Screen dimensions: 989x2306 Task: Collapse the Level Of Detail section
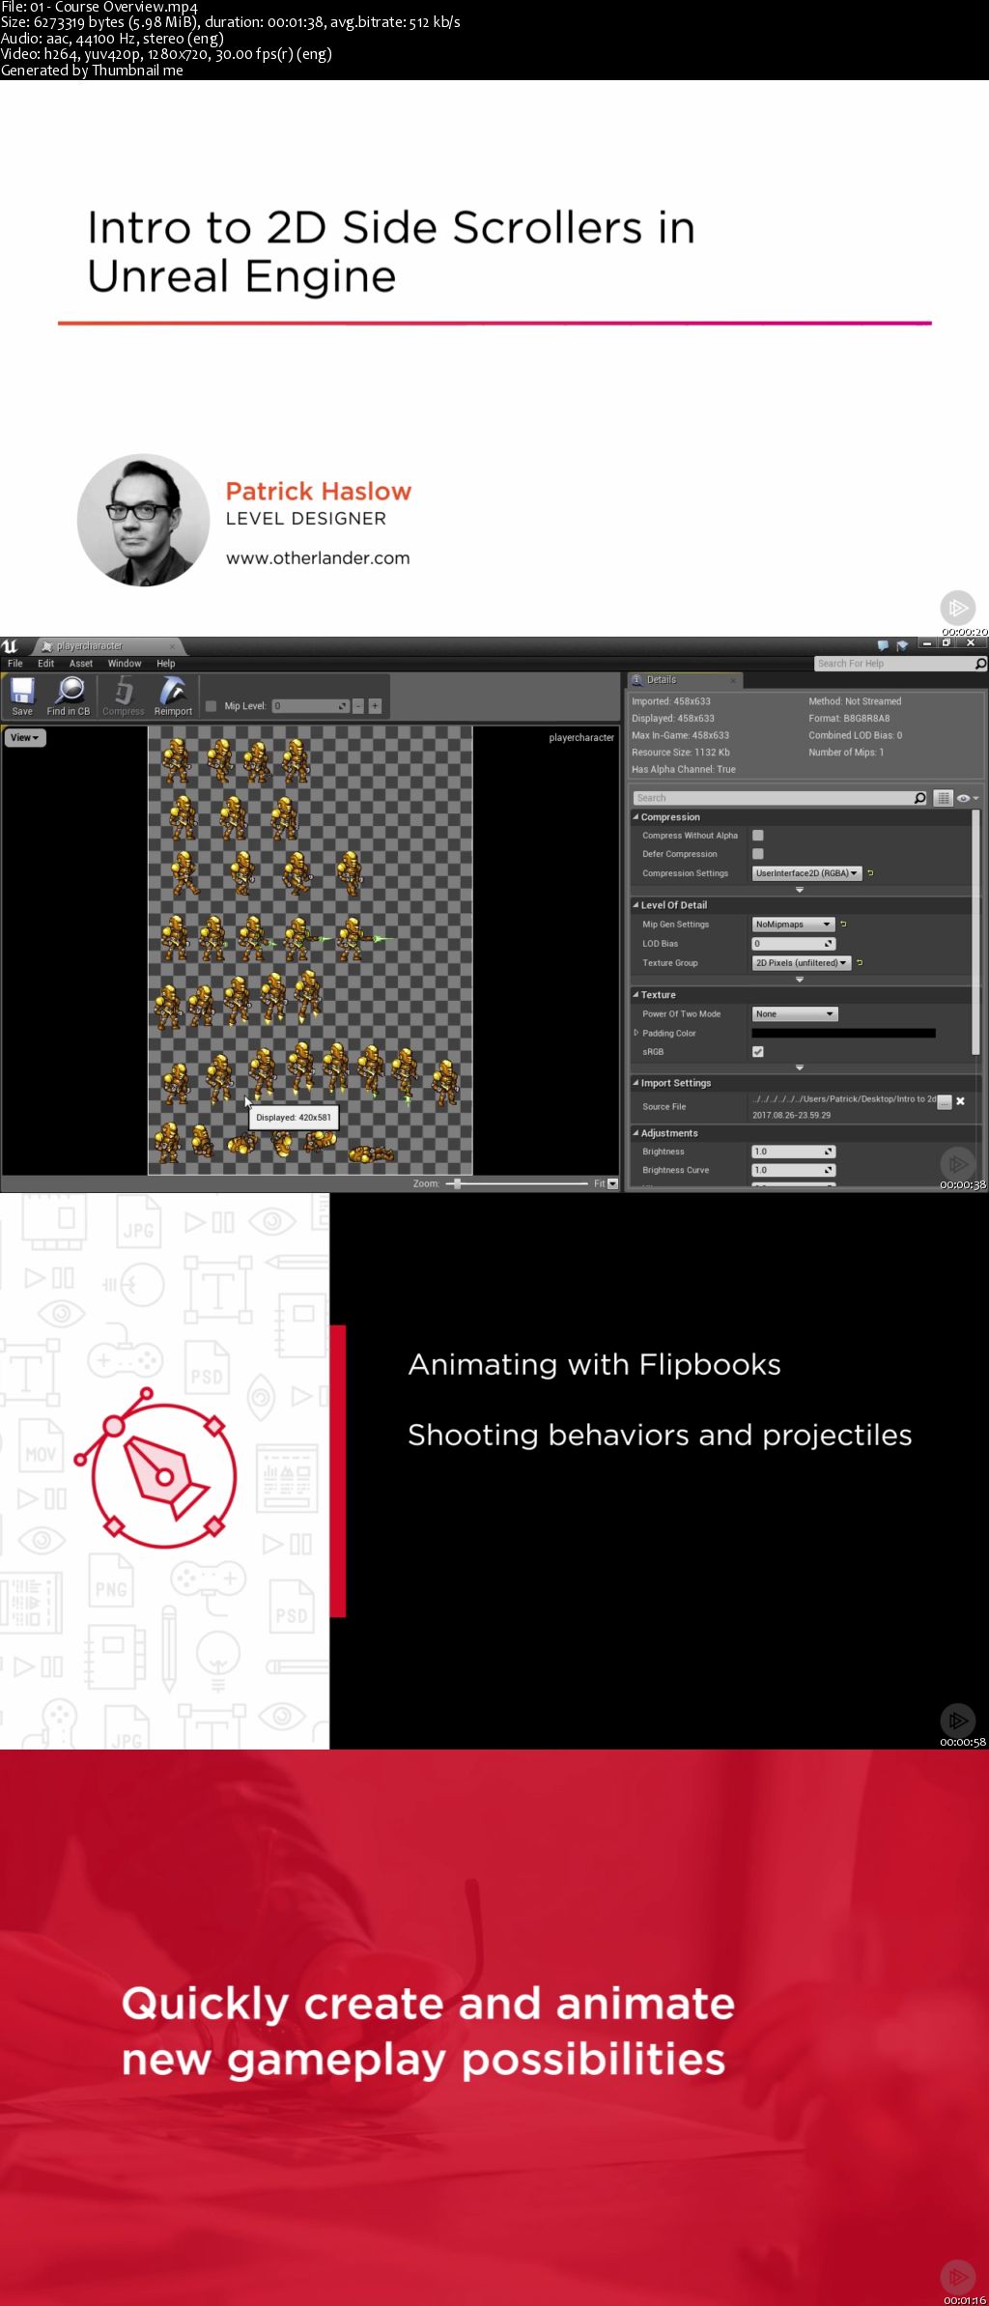click(636, 905)
